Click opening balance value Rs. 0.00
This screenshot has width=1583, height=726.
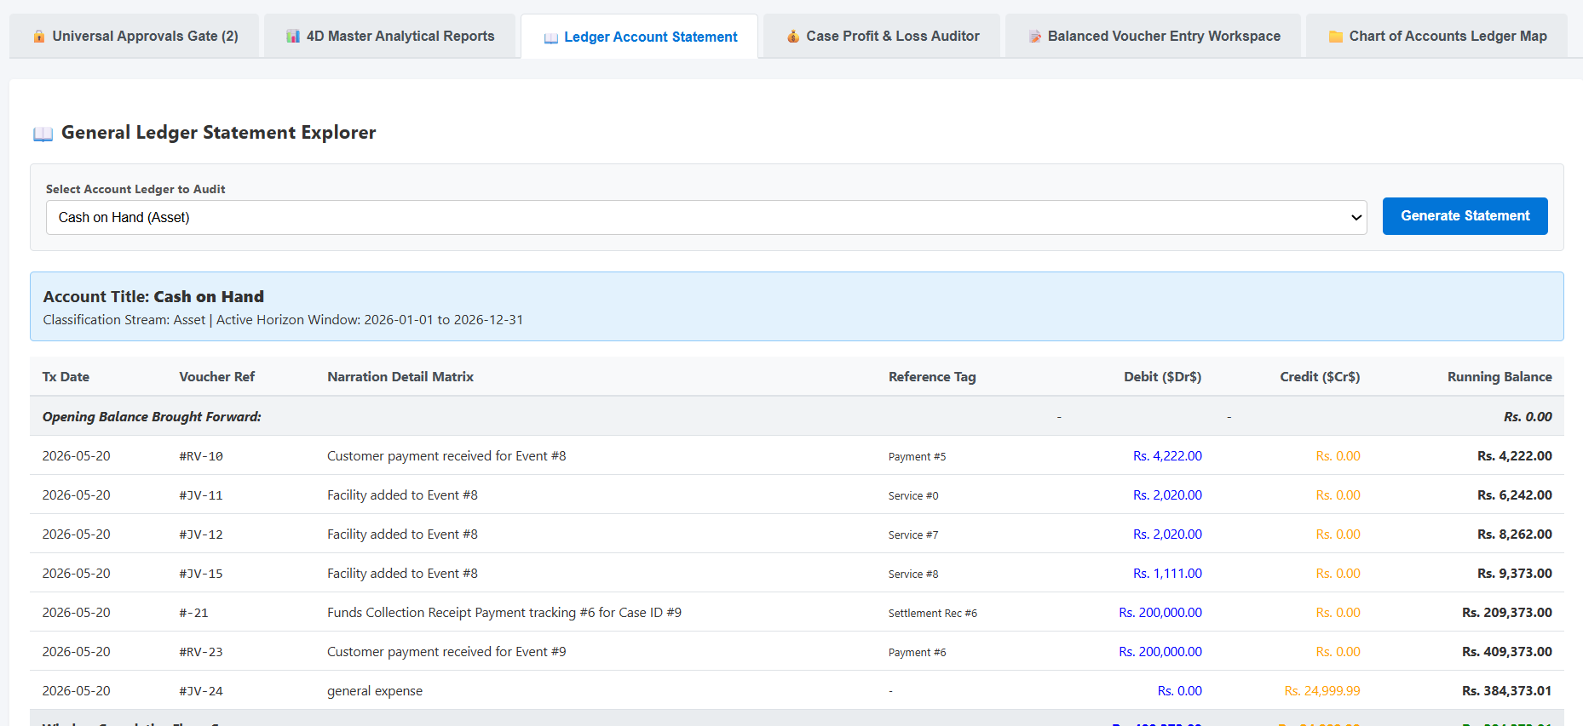coord(1528,417)
